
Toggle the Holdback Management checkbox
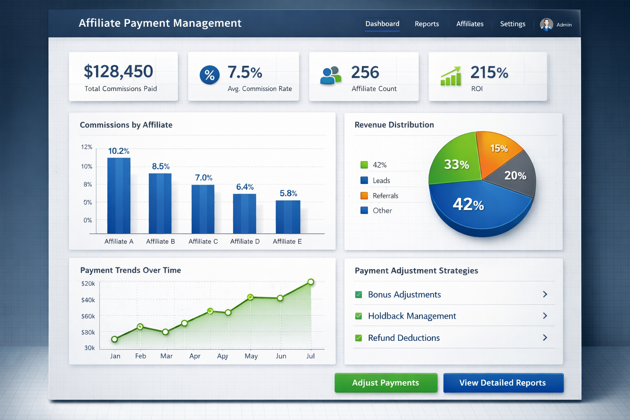coord(359,316)
